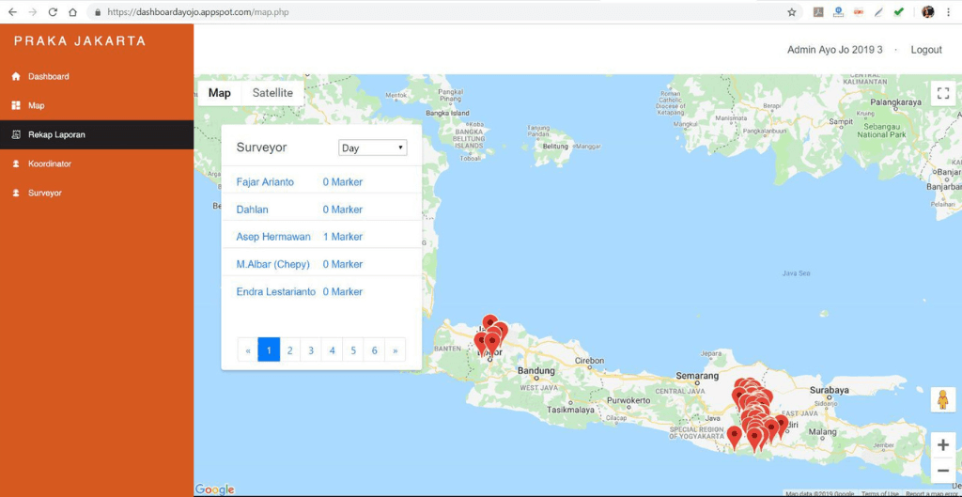Switch to Map view type

tap(220, 93)
